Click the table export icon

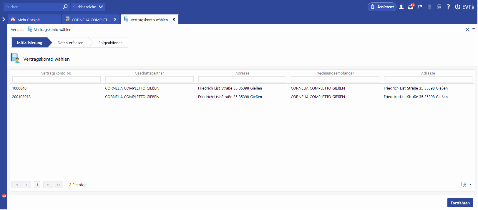point(464,185)
